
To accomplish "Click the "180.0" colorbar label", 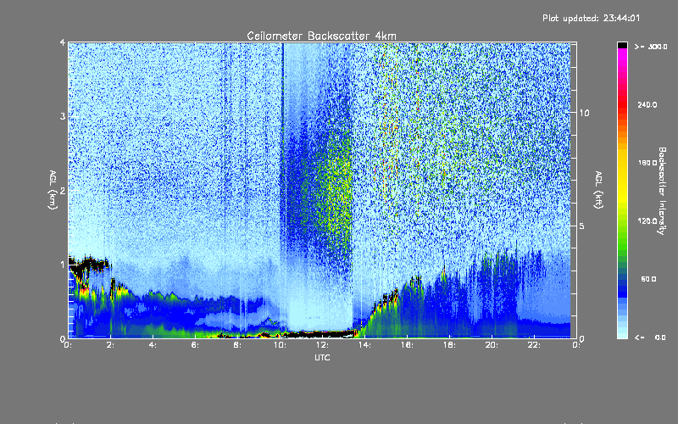I will pyautogui.click(x=647, y=163).
